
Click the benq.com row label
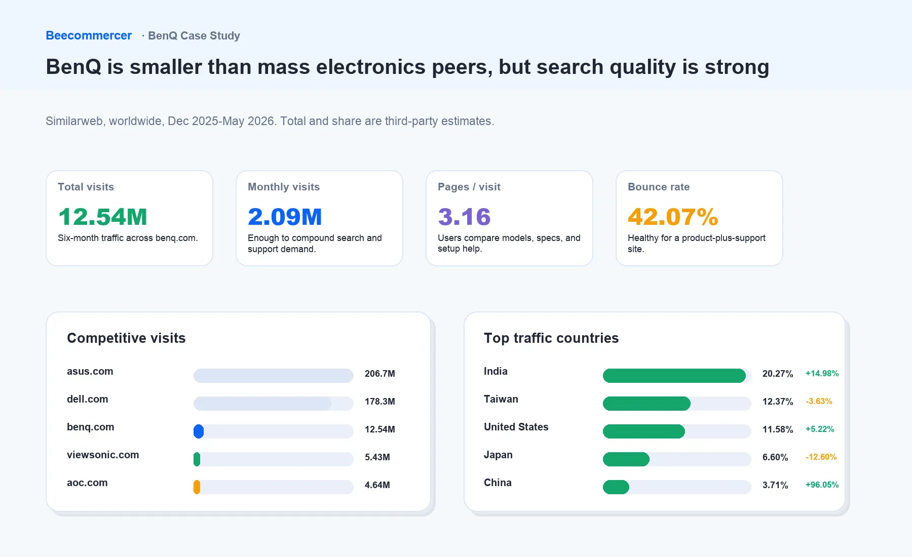91,427
